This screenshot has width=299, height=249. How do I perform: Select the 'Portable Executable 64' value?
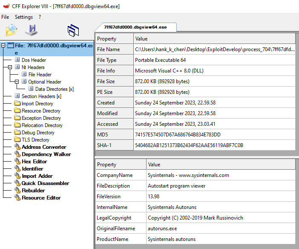214,60
